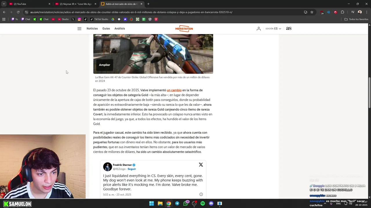
Task: Open Fredrik Sterner's profile name
Action: (x=122, y=165)
